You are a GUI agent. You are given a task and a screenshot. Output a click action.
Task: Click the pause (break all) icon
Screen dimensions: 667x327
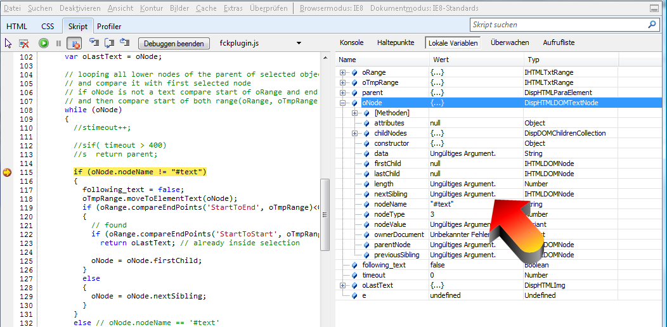(58, 44)
